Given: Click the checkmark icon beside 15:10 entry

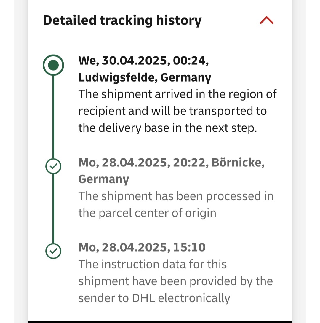Looking at the screenshot, I should [x=53, y=251].
